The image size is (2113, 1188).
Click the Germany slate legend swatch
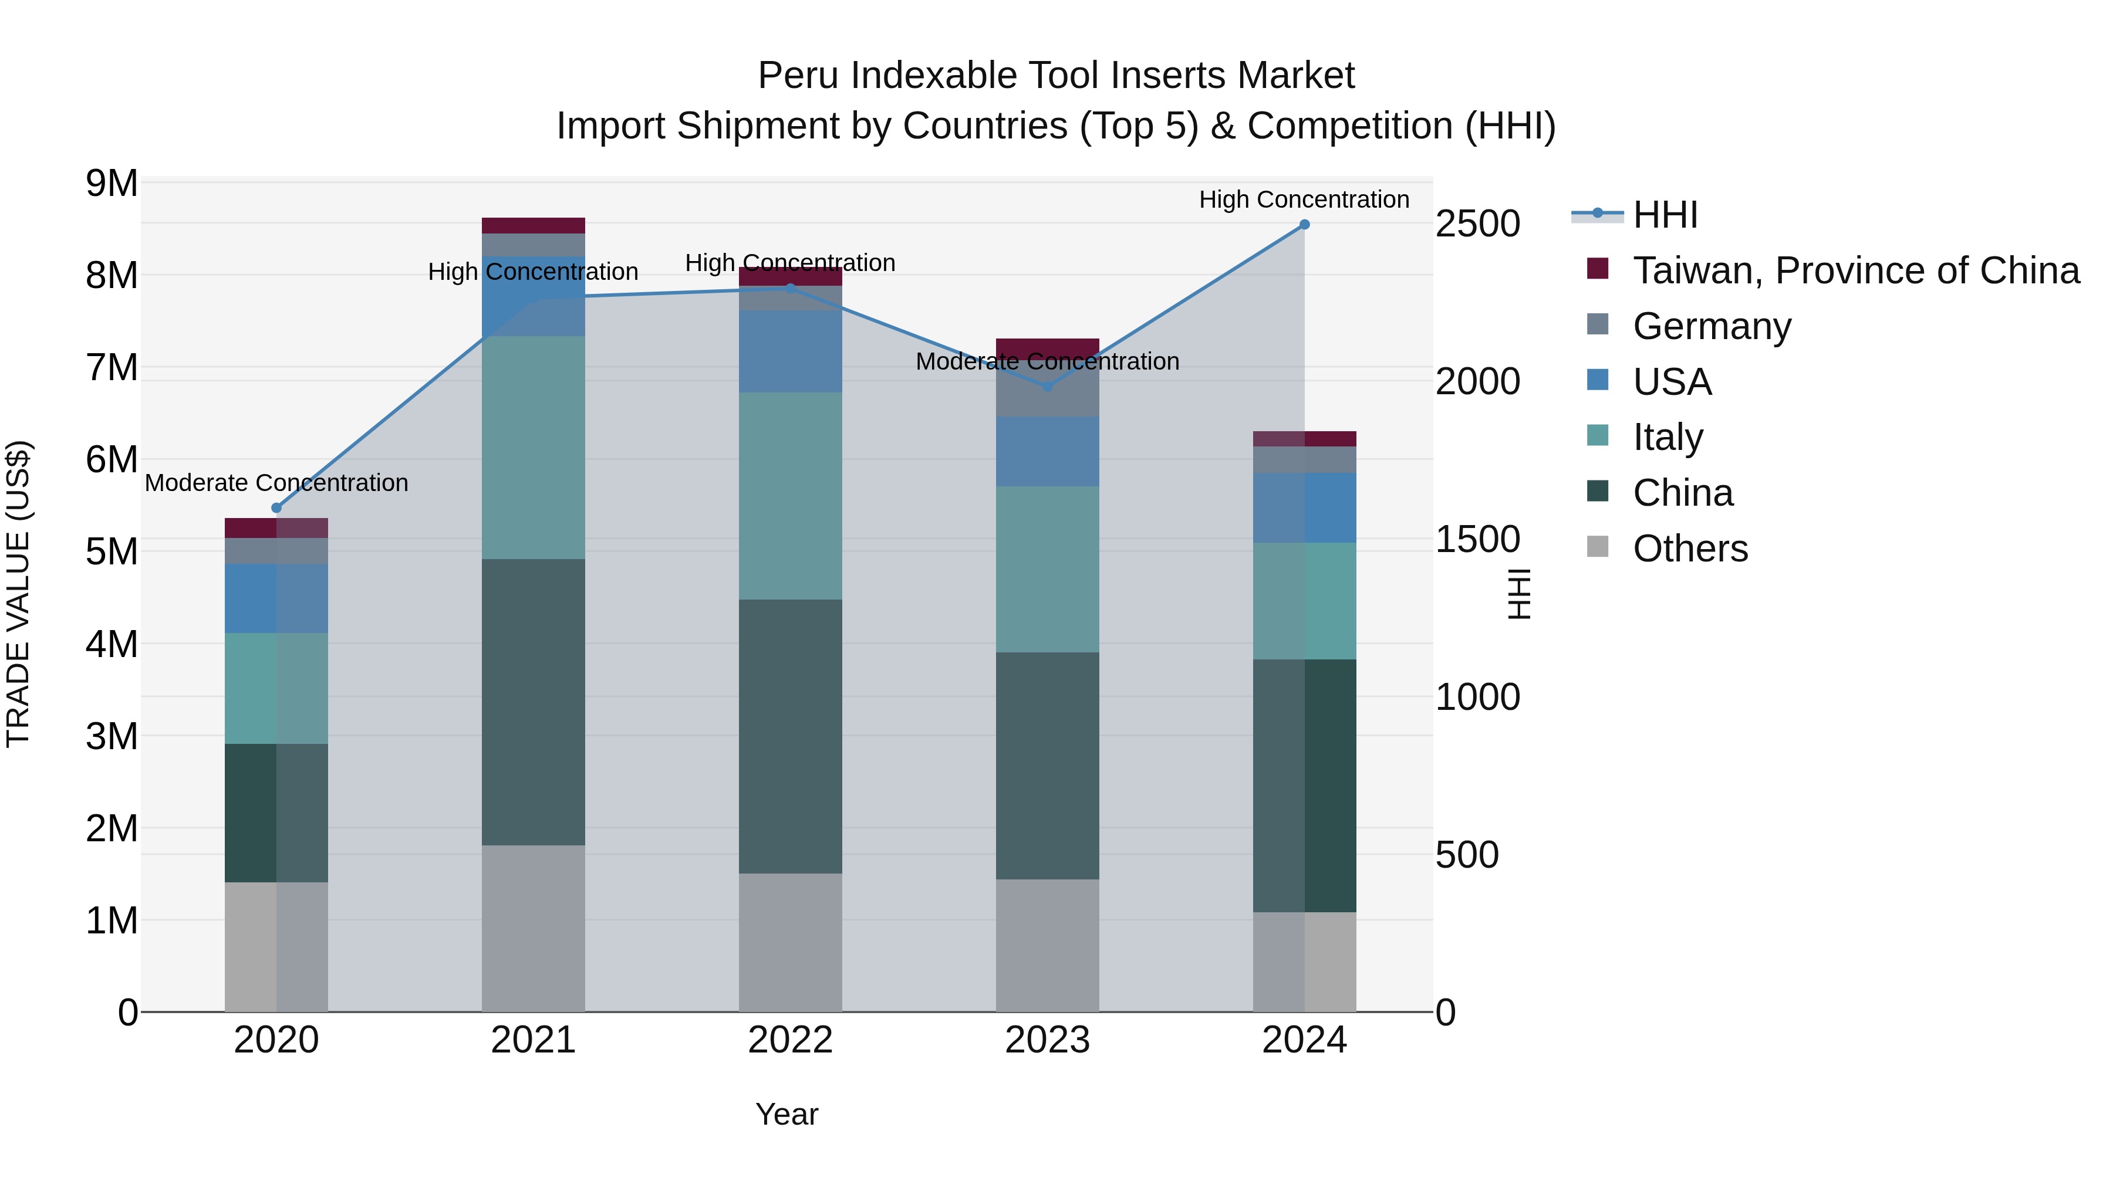(1597, 324)
